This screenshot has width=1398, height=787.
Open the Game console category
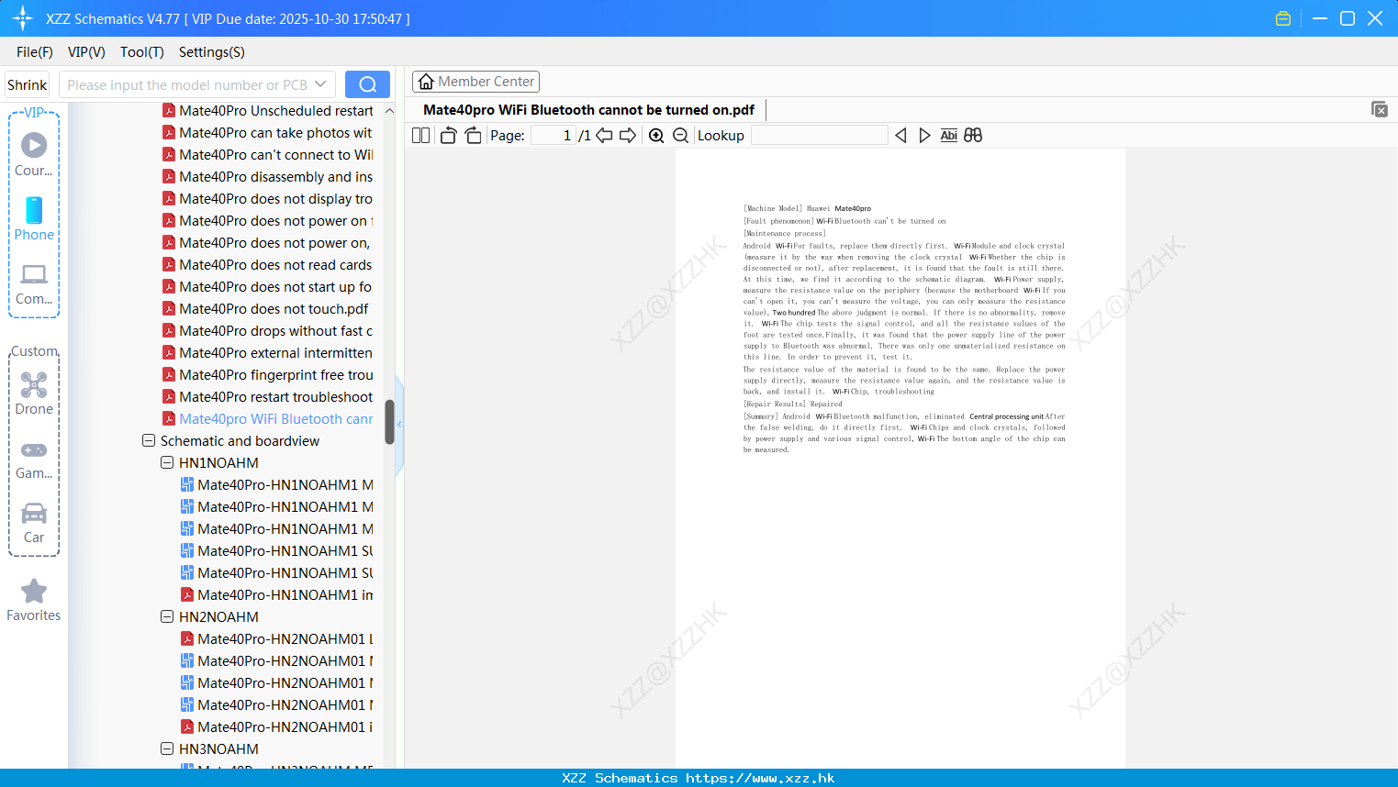point(34,459)
